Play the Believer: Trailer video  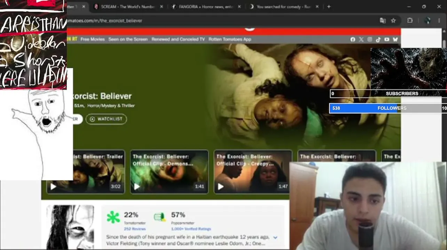pyautogui.click(x=53, y=187)
